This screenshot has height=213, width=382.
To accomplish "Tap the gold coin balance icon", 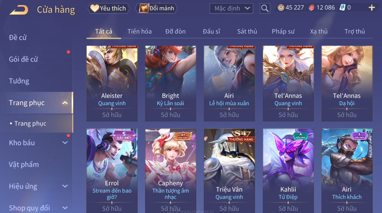I will tap(281, 8).
